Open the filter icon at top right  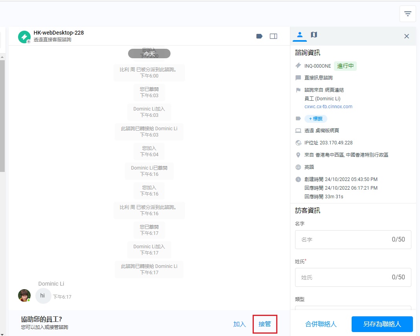408,14
